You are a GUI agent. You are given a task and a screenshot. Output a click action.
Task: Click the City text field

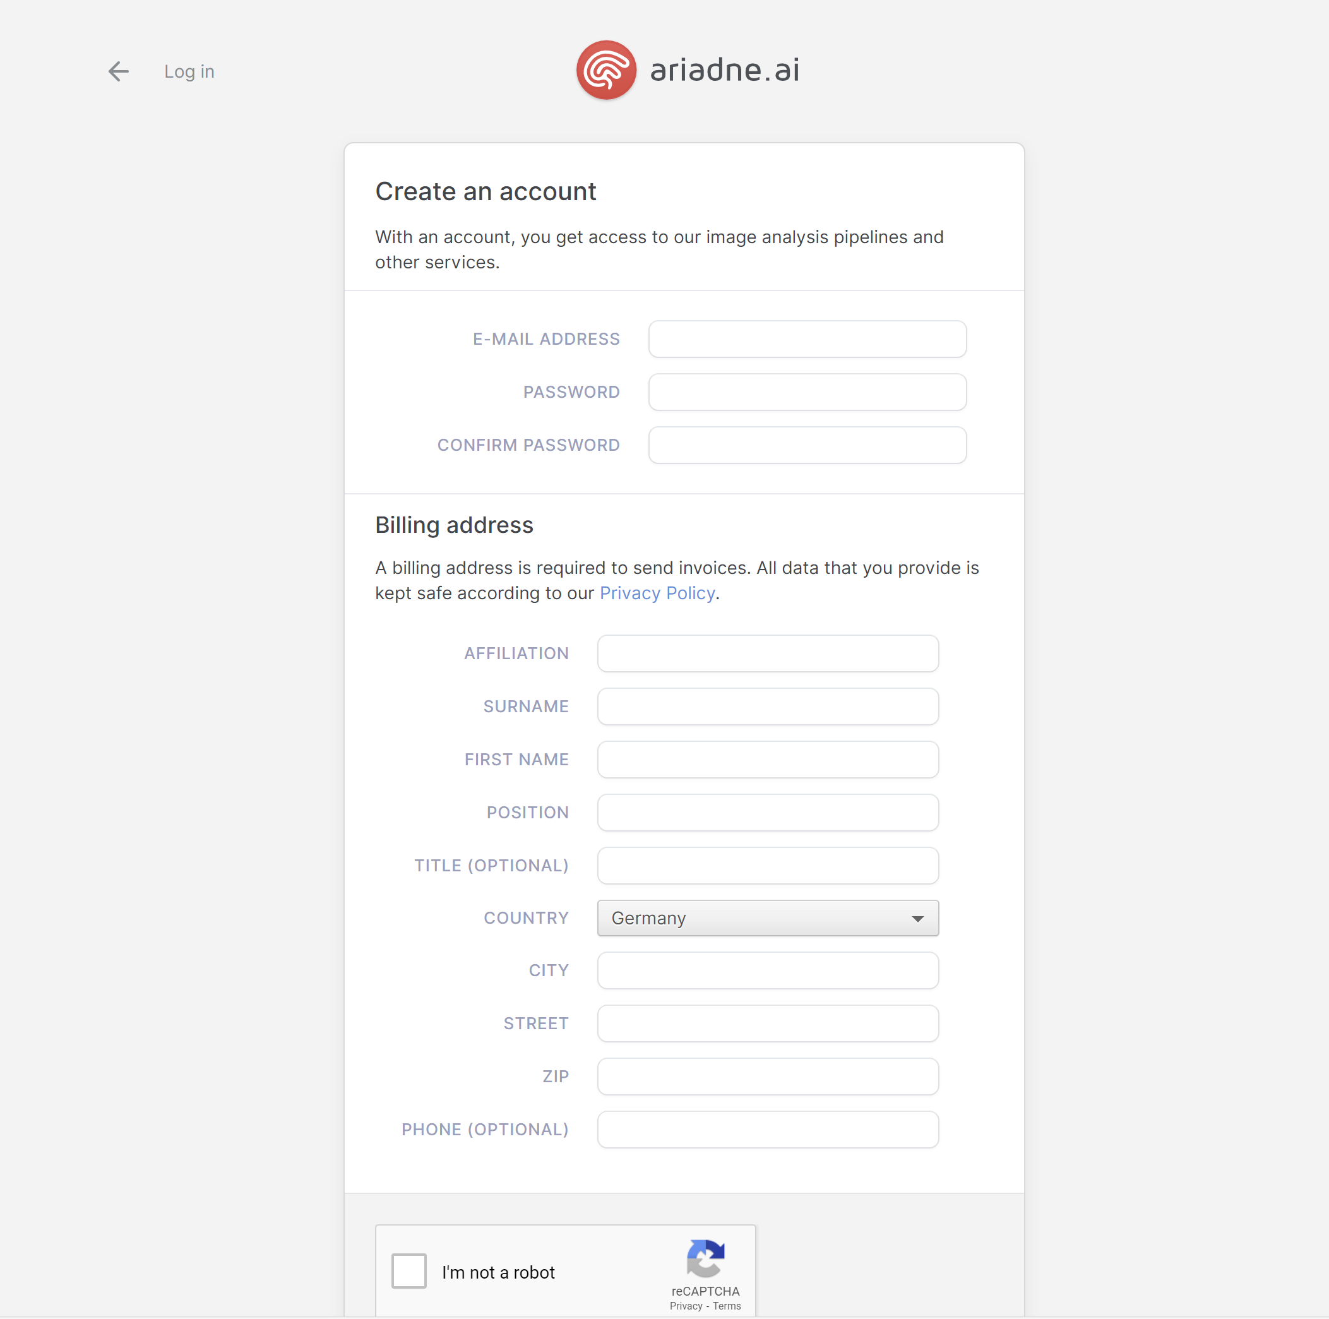768,971
